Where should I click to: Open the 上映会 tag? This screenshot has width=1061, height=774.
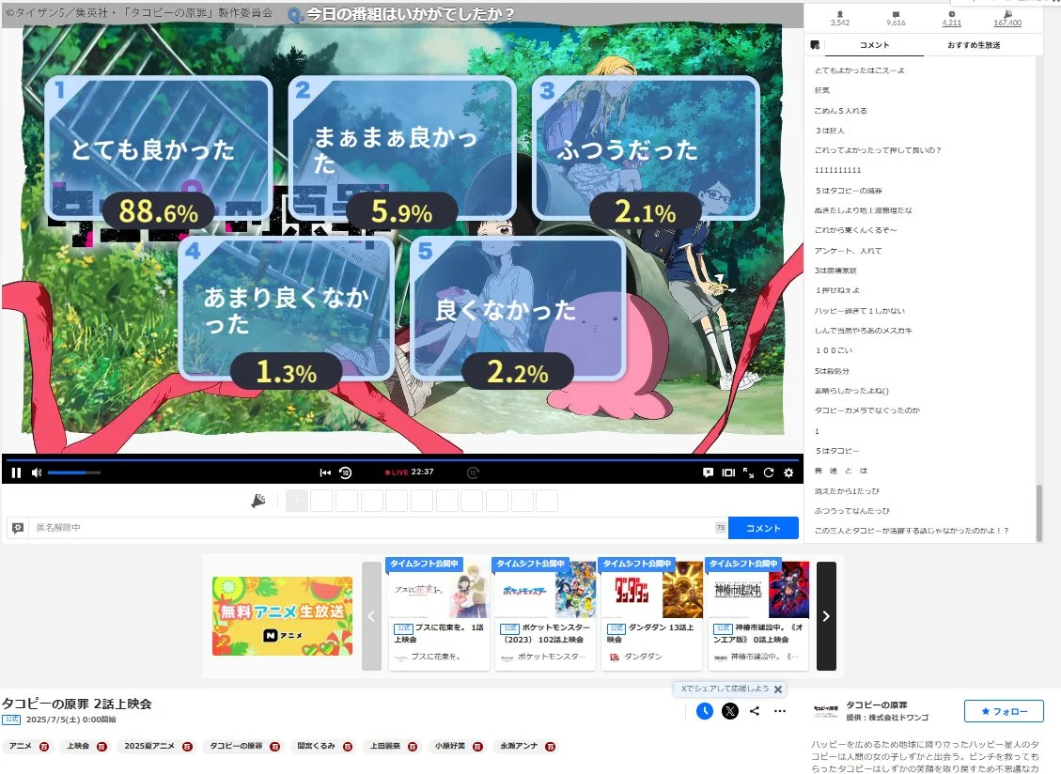click(78, 746)
